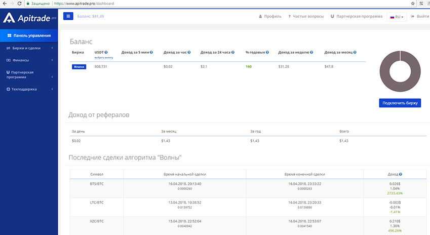Expand the Финансы sidebar section

pyautogui.click(x=29, y=60)
